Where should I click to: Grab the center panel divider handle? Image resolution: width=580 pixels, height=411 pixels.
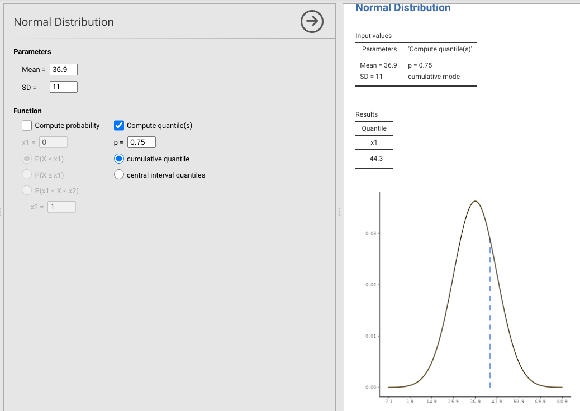pos(339,212)
